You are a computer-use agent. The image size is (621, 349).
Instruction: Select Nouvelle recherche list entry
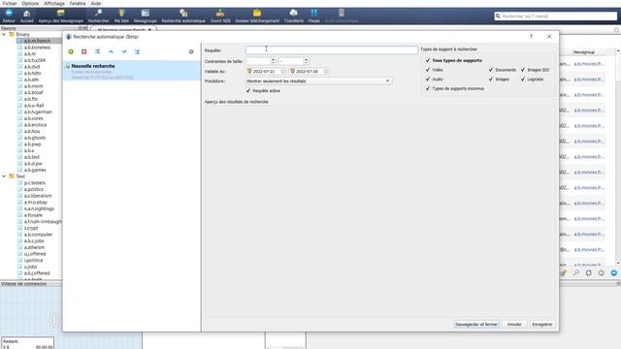(x=132, y=71)
